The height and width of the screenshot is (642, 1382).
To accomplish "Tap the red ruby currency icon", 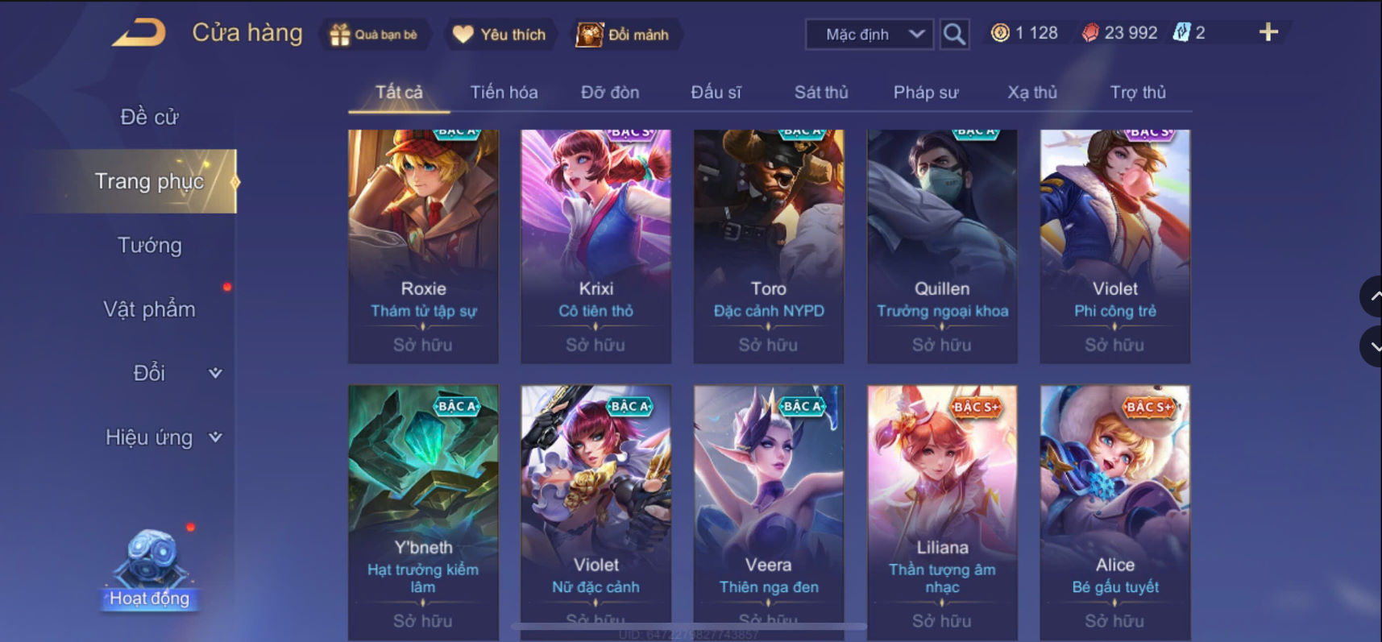I will click(x=1089, y=33).
